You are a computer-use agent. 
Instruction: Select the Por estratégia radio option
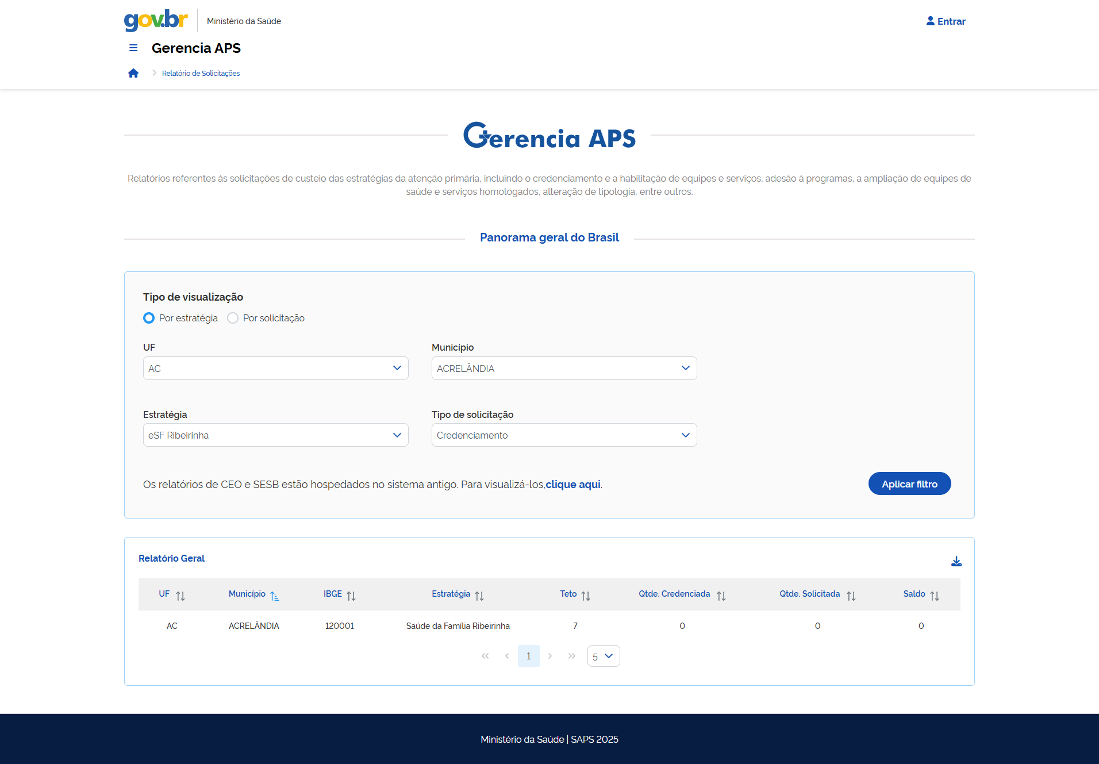tap(149, 318)
